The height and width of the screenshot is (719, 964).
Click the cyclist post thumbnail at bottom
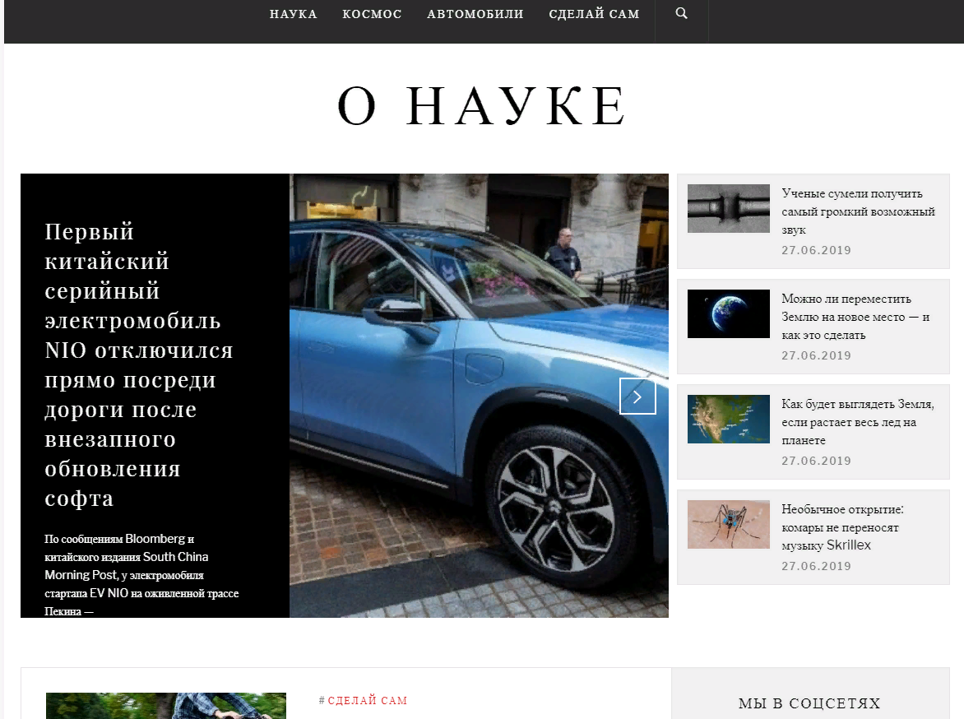coord(166,706)
